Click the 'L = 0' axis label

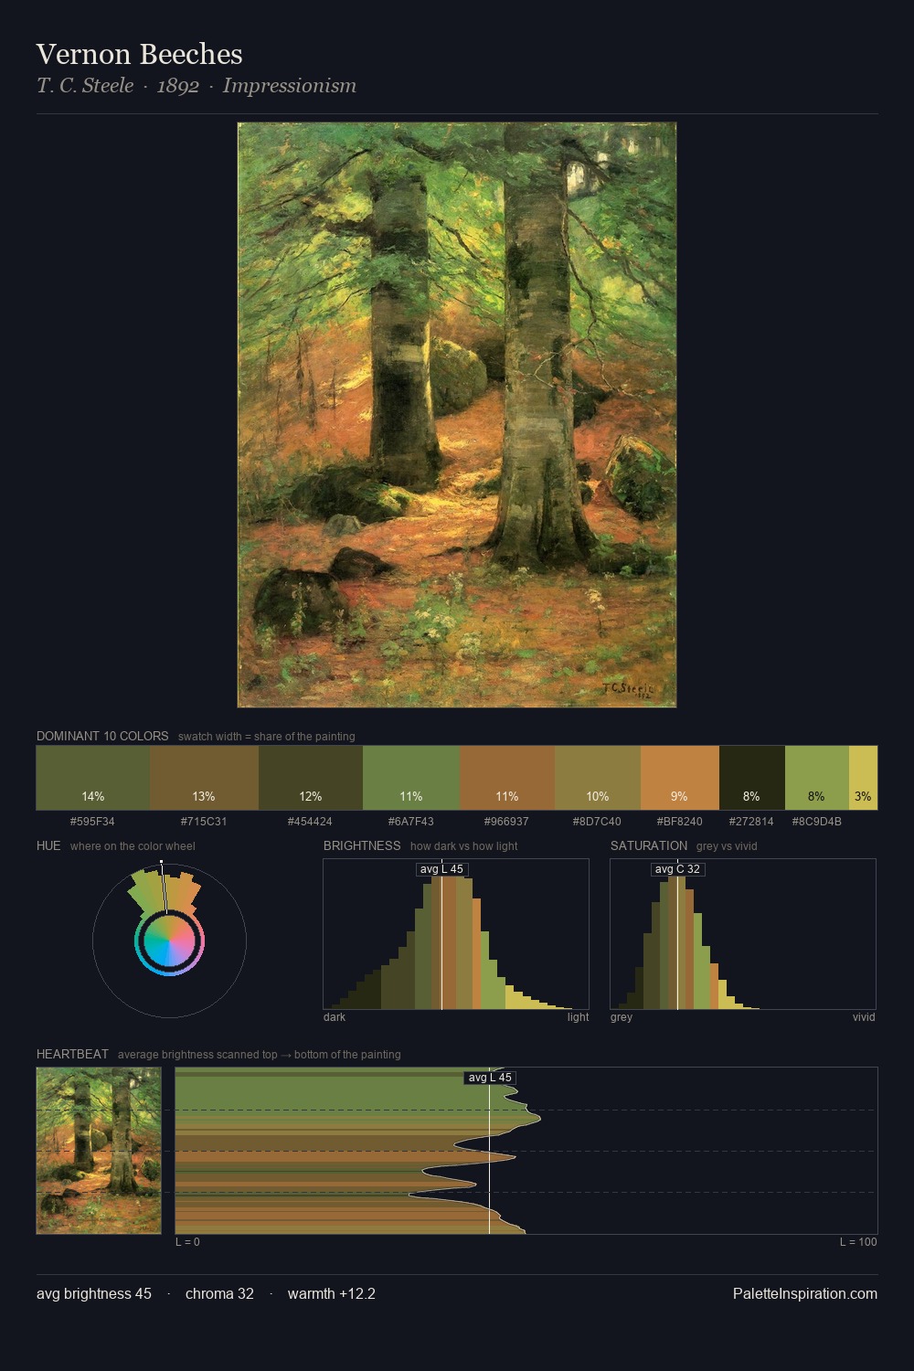tap(187, 1242)
